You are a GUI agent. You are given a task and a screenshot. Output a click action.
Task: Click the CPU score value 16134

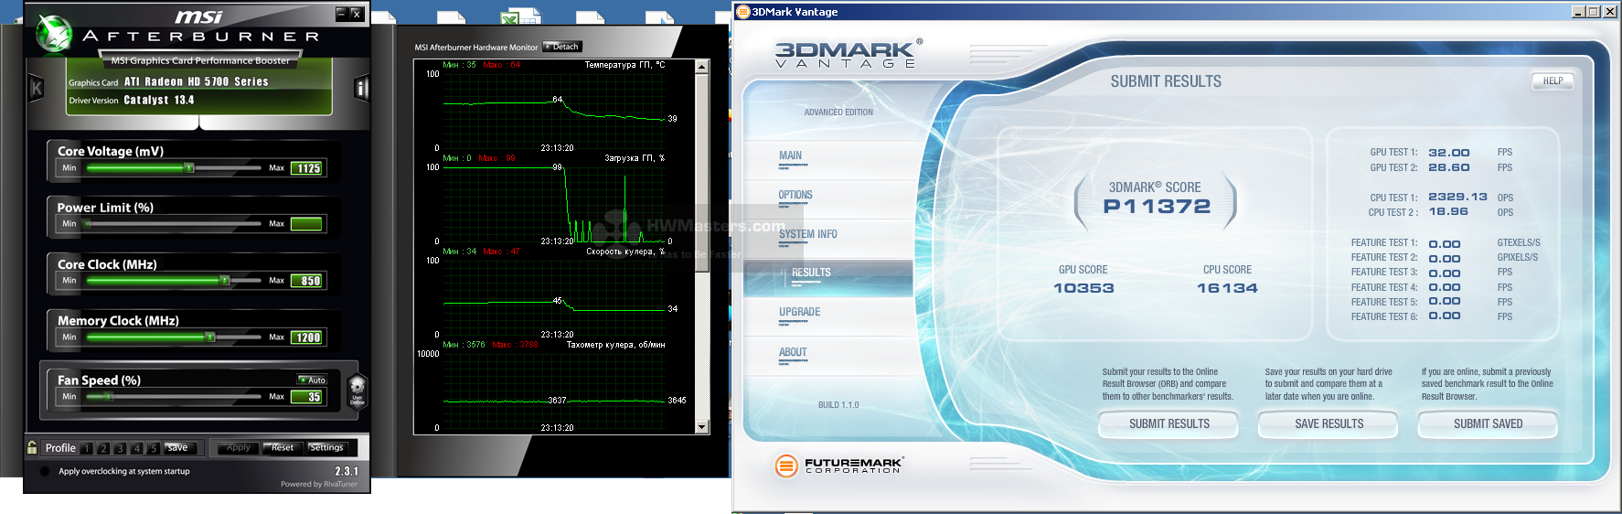tap(1227, 288)
